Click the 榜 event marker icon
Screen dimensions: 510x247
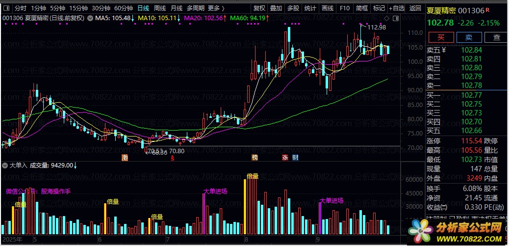click(255, 158)
